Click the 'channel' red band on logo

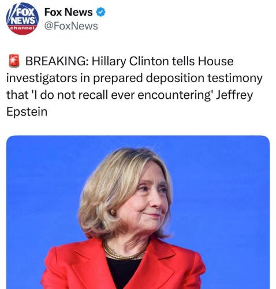point(23,28)
